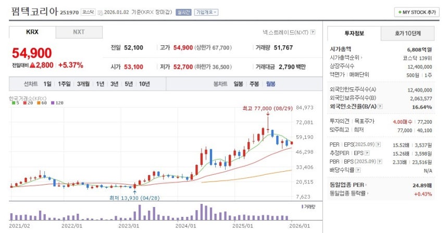Screen dimensions: 448x233
Task: Open the 기업개요 dropdown
Action: (x=206, y=12)
